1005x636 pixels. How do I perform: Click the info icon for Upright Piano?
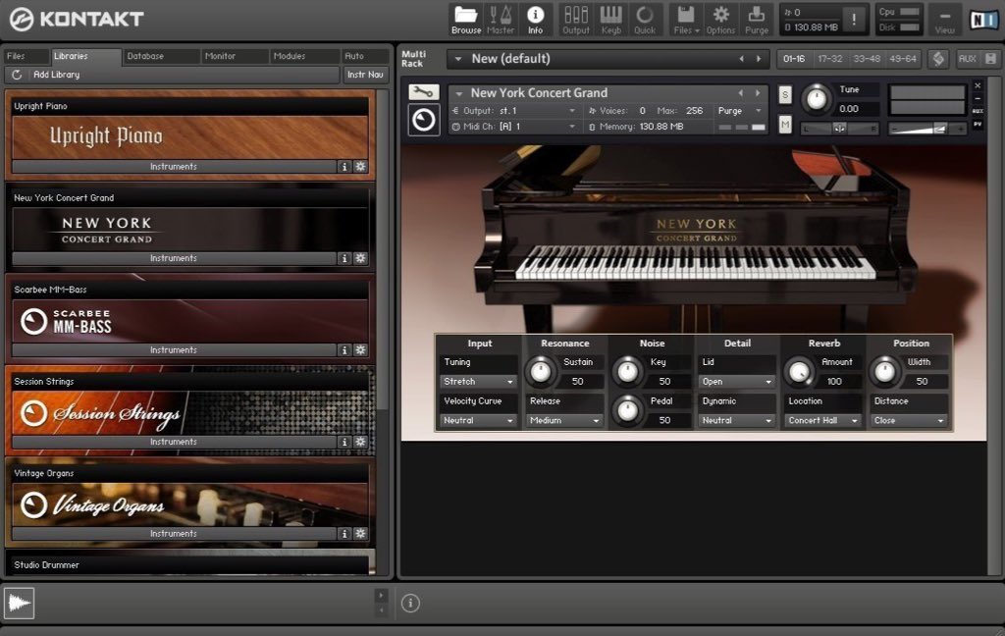tap(344, 167)
